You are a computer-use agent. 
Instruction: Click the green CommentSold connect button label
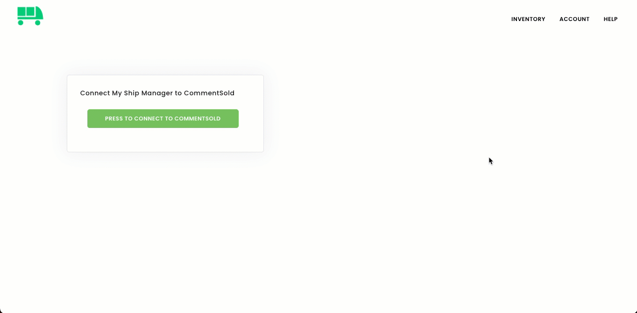(163, 119)
